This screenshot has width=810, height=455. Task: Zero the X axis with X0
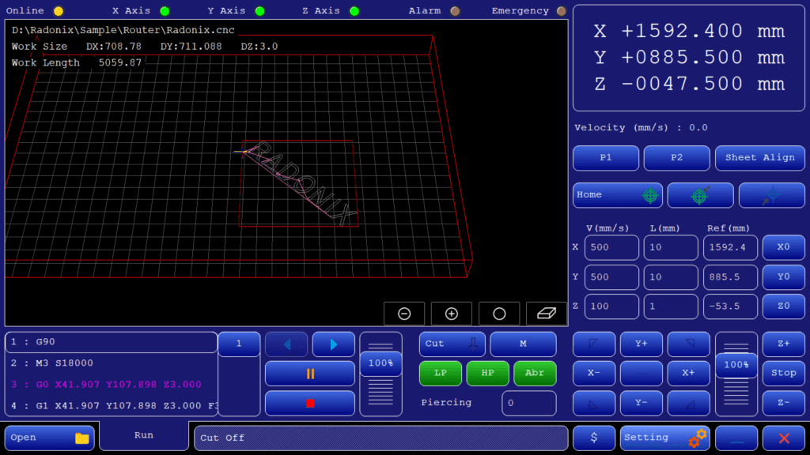point(784,247)
